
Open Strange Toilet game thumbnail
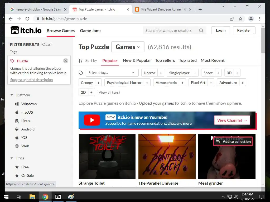(x=107, y=156)
